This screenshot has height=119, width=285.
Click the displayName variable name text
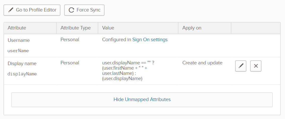coord(22,74)
